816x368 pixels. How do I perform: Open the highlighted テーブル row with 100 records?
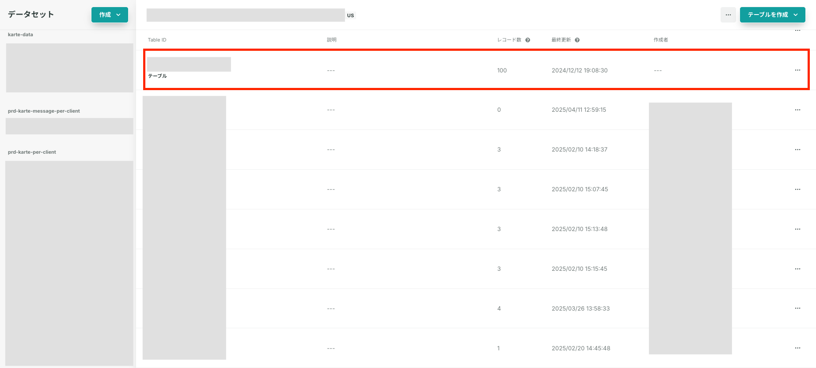(x=476, y=69)
